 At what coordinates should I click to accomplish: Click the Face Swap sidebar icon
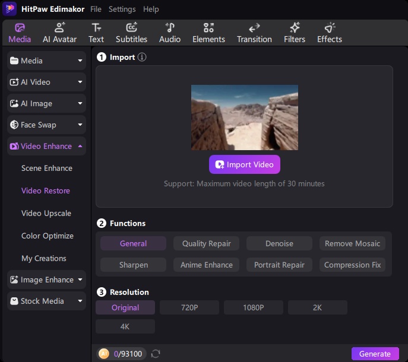tap(14, 125)
